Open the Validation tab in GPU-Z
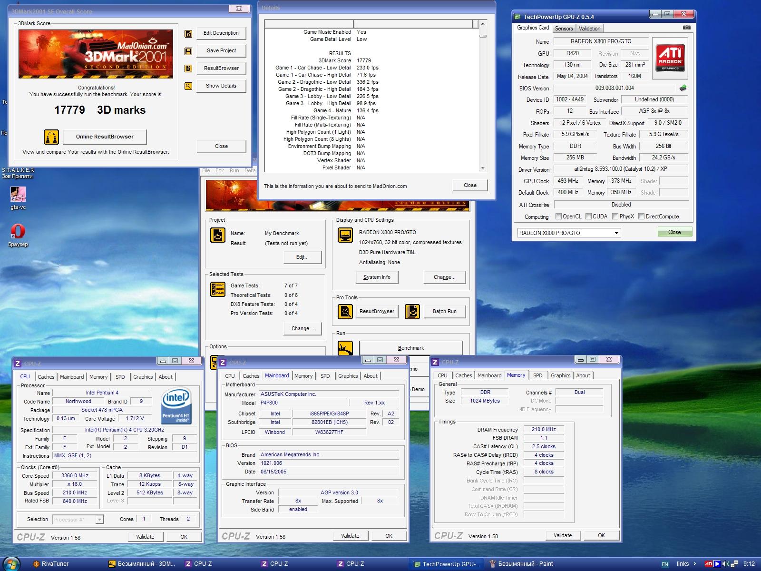761x571 pixels. click(589, 29)
